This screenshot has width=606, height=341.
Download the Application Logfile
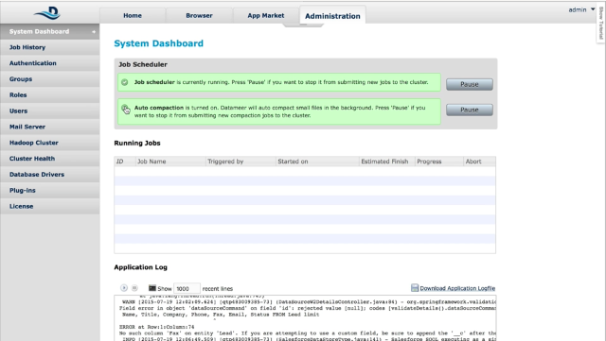pos(457,288)
